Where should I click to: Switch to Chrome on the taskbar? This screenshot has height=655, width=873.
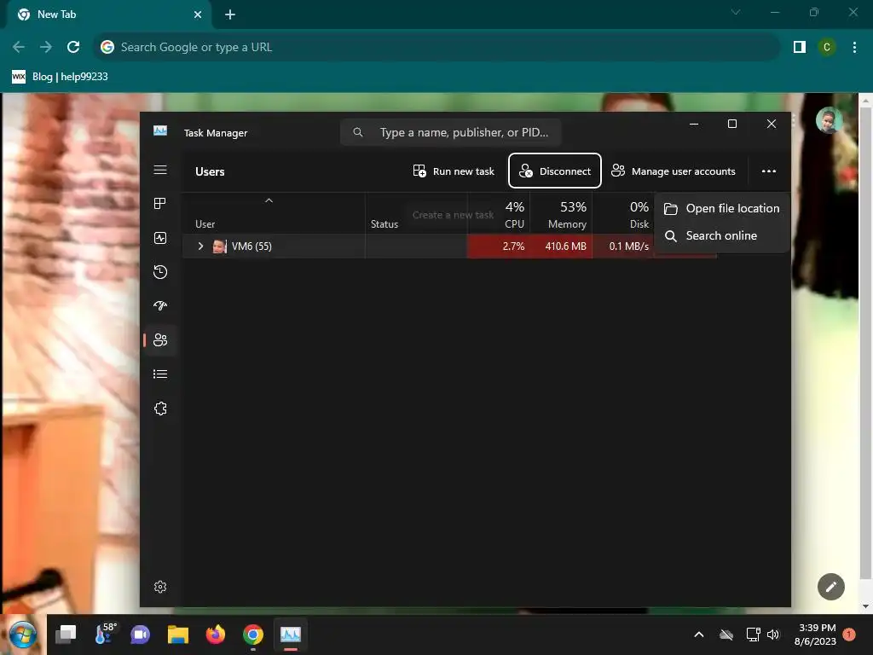tap(252, 635)
